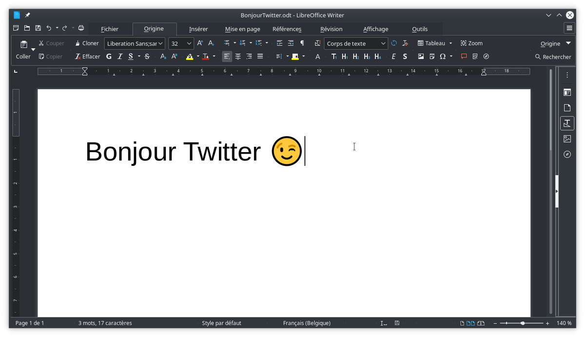Click the Tableau insert table button
Screen dimensions: 585x337
point(431,43)
